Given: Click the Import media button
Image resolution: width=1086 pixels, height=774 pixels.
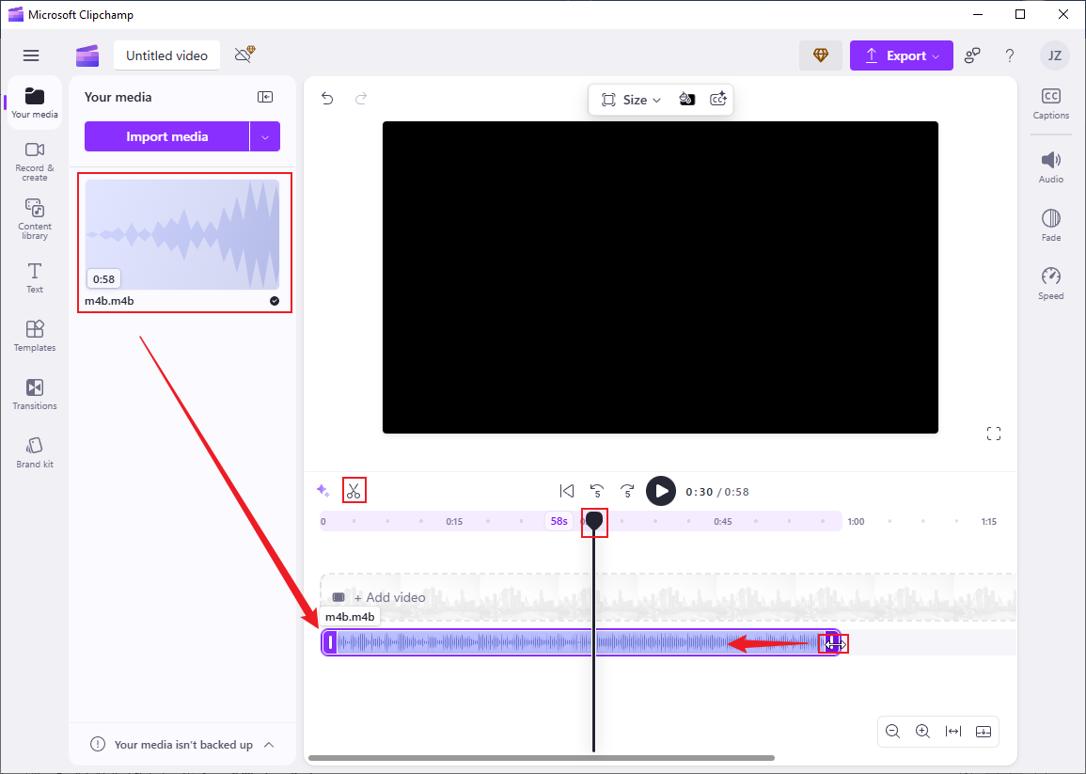Looking at the screenshot, I should pos(167,136).
